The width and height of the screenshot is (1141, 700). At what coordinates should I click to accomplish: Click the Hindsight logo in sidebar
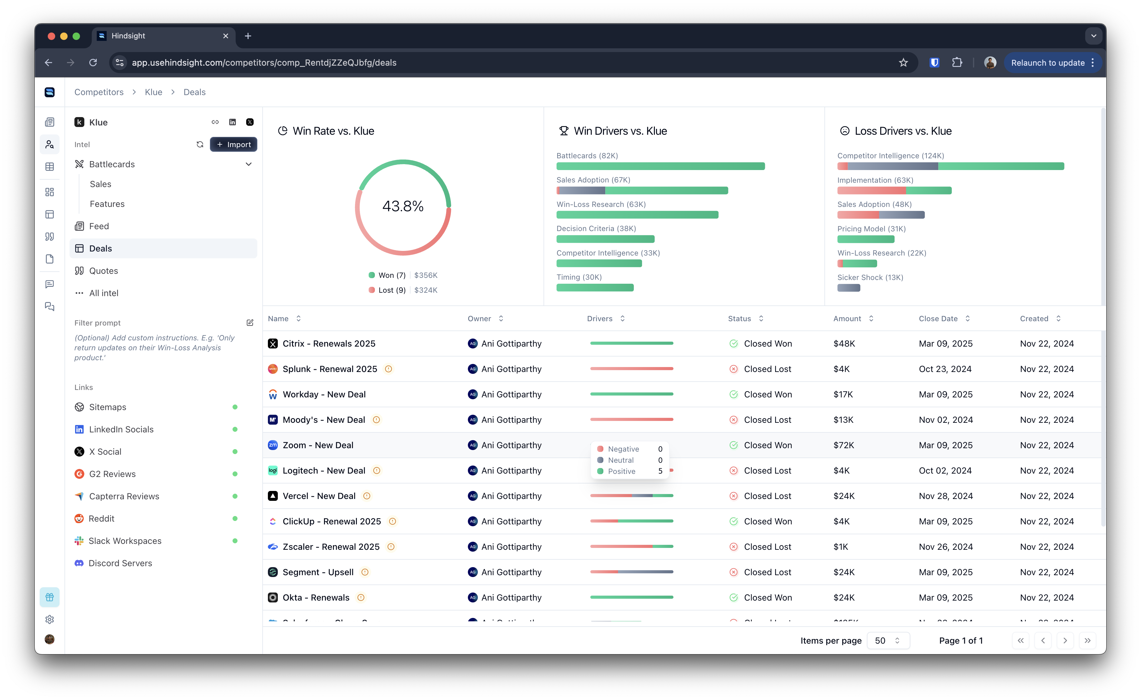click(50, 92)
